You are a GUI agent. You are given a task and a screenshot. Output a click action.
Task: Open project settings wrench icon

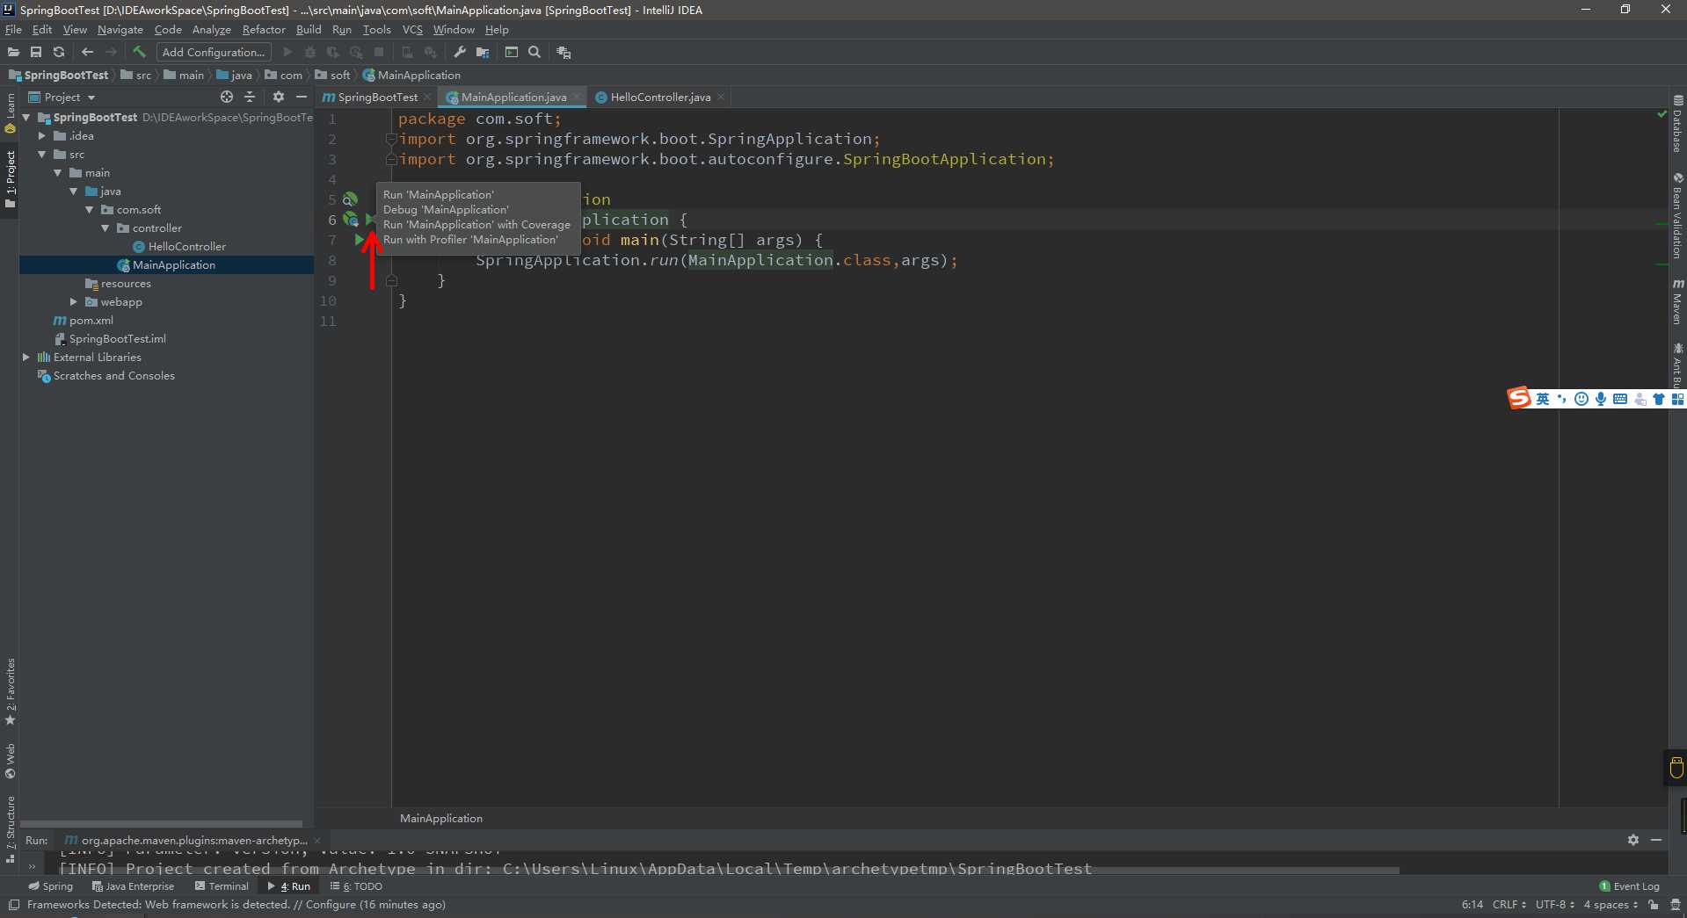460,53
